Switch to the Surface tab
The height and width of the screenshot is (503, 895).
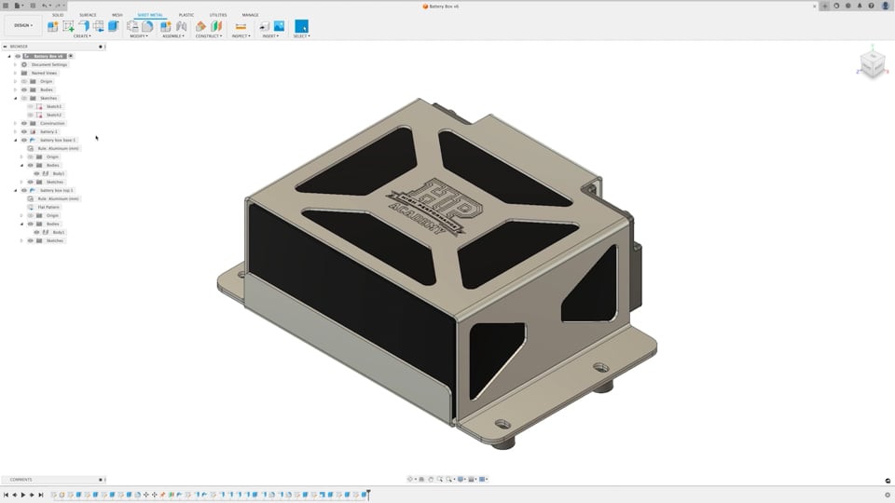tap(88, 15)
